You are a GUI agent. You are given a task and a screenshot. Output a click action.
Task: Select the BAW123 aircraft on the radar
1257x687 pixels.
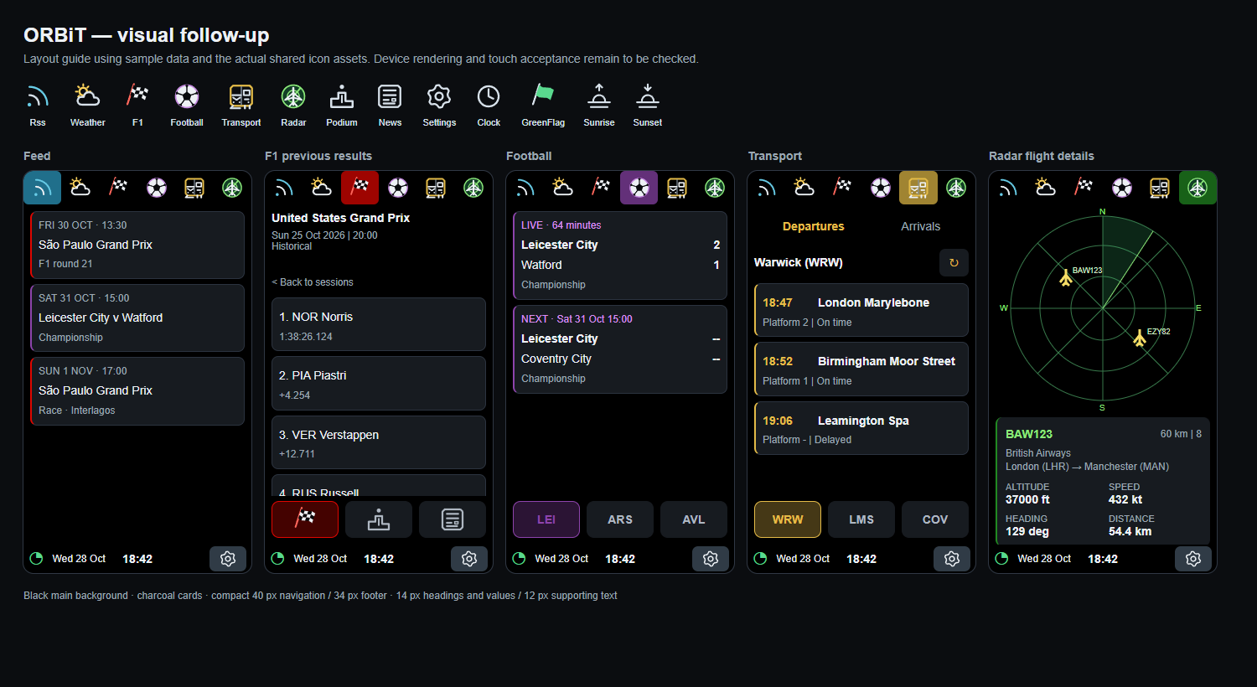[x=1065, y=277]
